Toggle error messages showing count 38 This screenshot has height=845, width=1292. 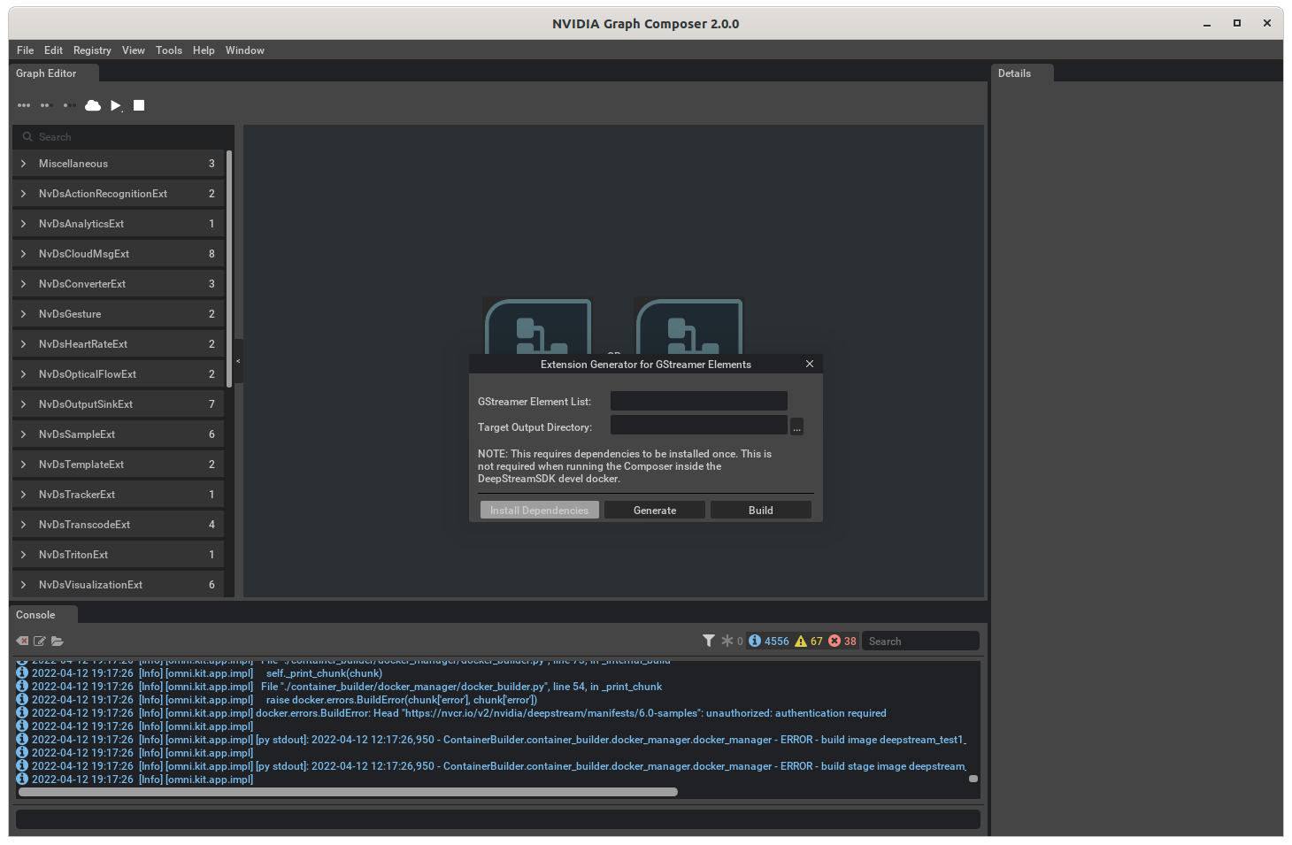[x=839, y=640]
